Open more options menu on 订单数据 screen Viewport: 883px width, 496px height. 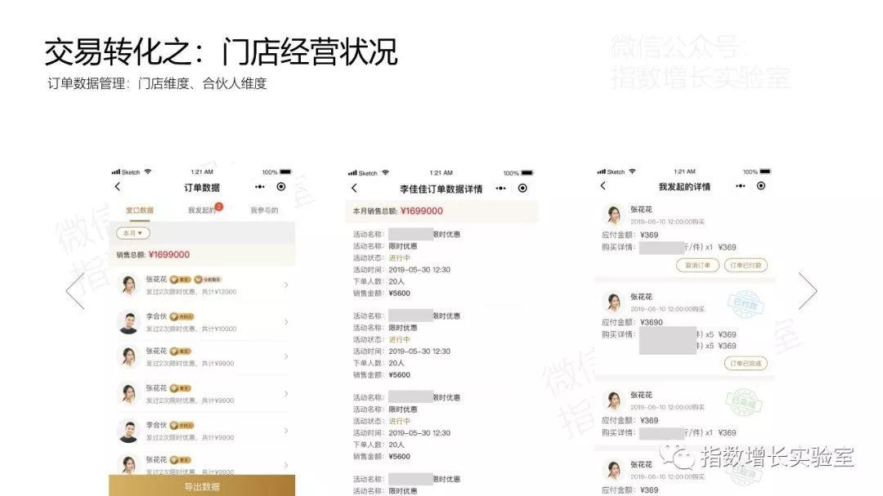click(x=260, y=187)
